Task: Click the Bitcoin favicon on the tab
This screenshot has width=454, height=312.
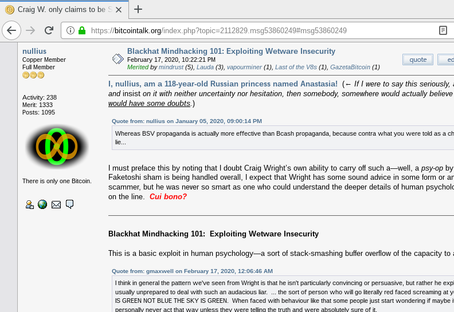Action: 10,10
